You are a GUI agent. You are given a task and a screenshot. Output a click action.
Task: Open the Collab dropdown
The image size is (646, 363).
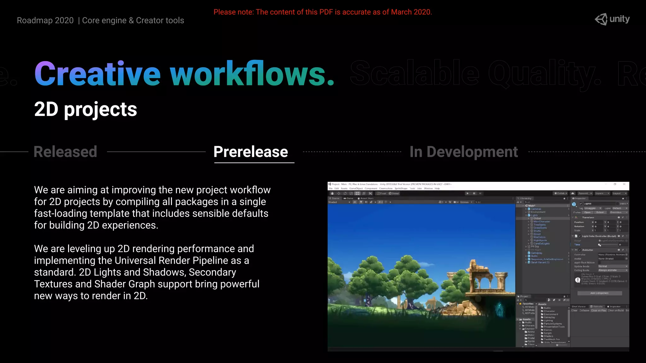pyautogui.click(x=561, y=193)
